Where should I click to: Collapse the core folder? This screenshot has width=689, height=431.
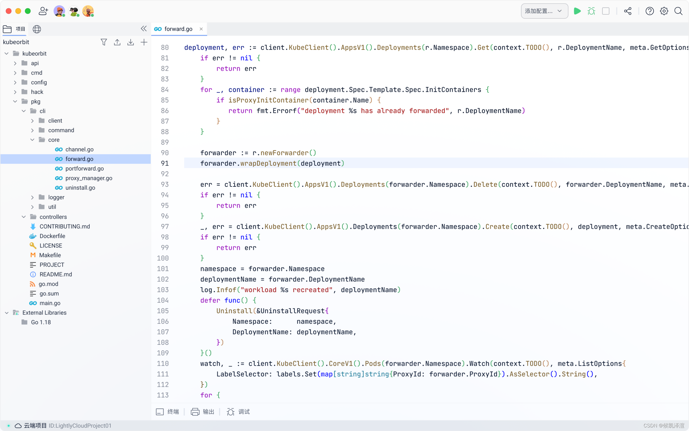coord(32,140)
